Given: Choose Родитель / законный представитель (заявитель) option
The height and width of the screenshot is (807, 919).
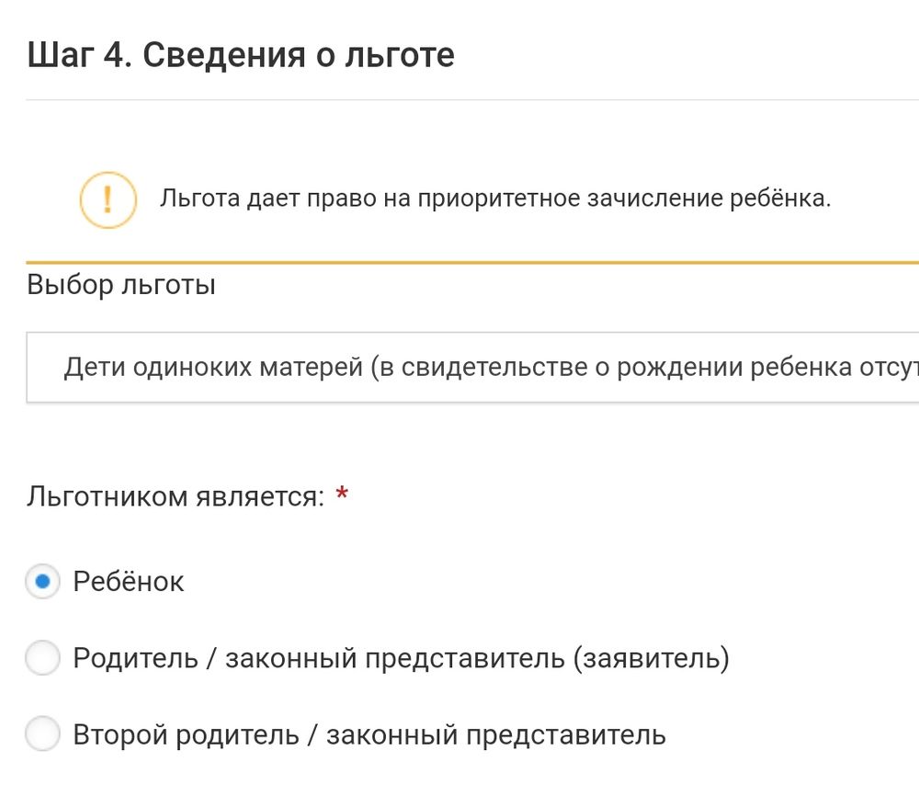Looking at the screenshot, I should 42,657.
